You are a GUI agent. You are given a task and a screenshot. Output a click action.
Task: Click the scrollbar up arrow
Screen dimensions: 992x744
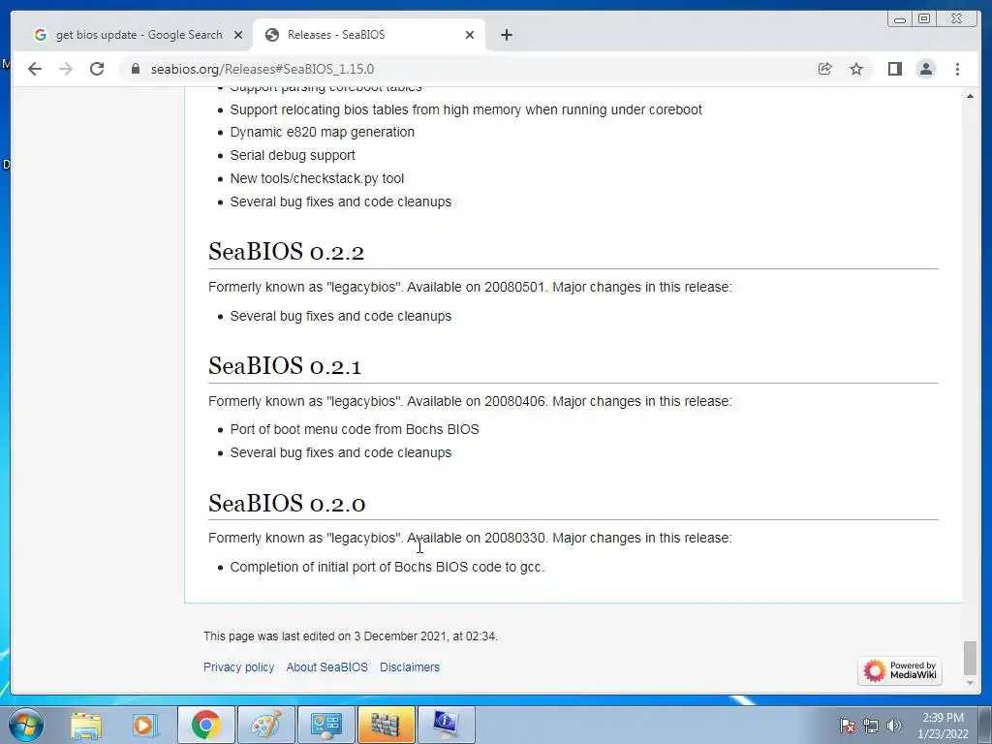click(x=970, y=96)
